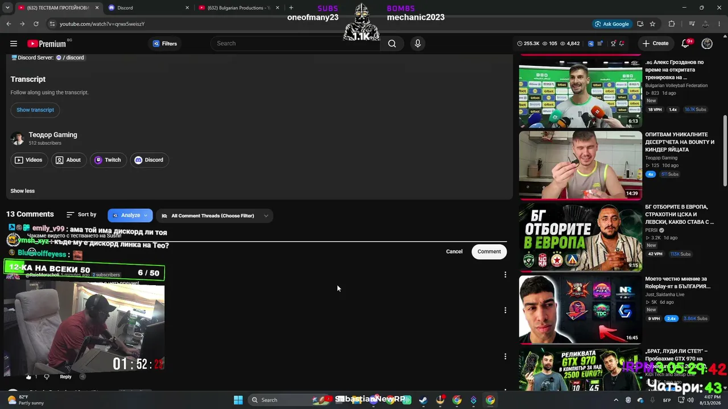The height and width of the screenshot is (409, 728).
Task: Click the vidIQ alert bell icon
Action: tap(622, 44)
